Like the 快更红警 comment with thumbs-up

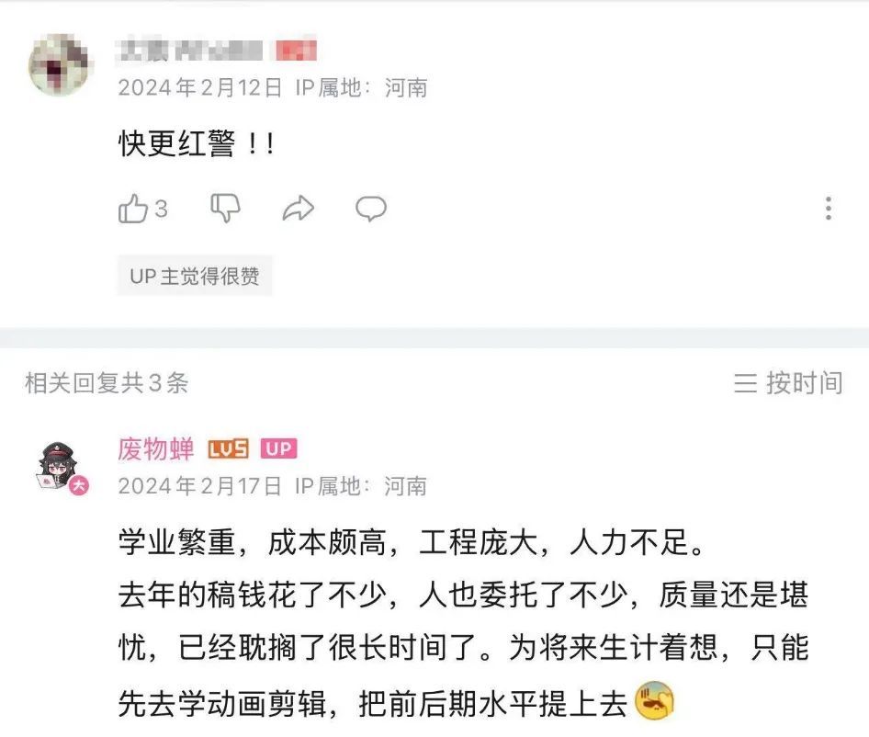132,209
